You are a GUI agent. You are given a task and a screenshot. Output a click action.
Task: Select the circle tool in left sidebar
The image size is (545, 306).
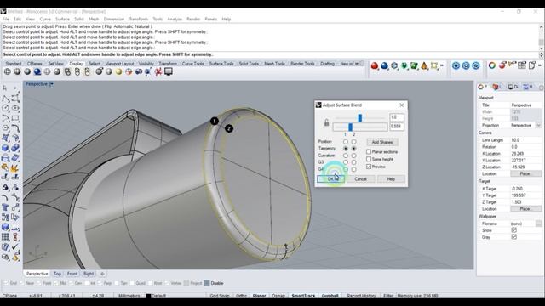[x=5, y=108]
